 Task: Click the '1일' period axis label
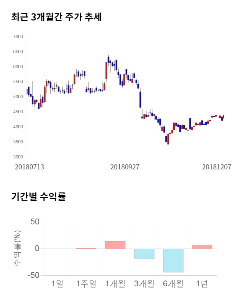coord(57,283)
